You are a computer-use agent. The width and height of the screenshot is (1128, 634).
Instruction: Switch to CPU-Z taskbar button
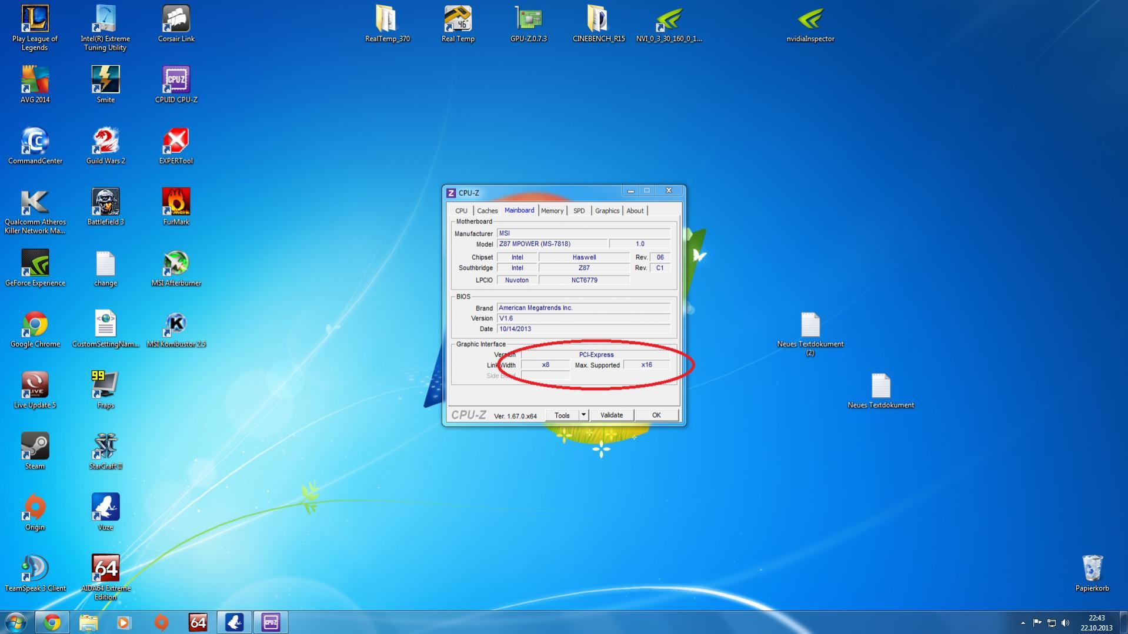271,622
